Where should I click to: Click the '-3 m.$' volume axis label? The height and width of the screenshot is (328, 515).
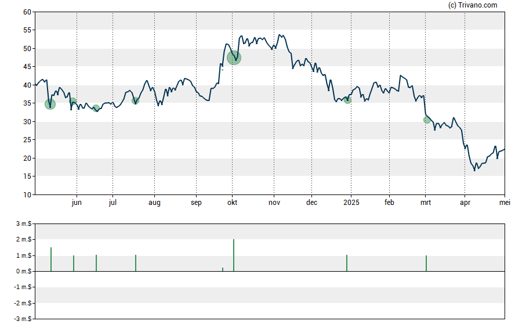tap(23, 319)
